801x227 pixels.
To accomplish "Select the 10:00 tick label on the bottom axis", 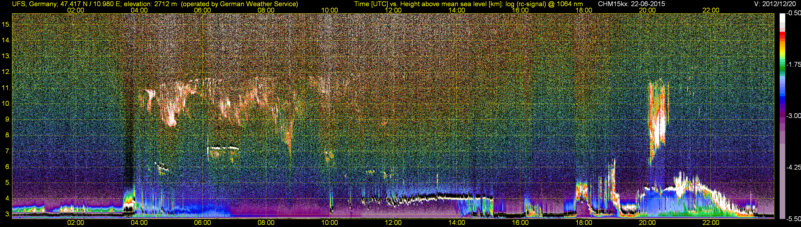I will (329, 223).
